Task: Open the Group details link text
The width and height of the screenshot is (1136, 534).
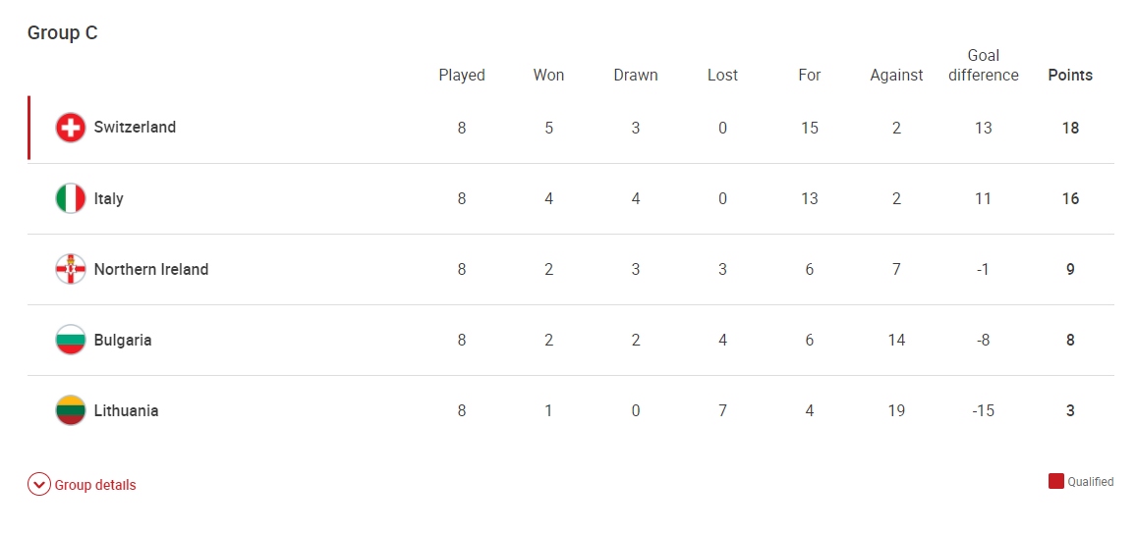Action: point(95,485)
